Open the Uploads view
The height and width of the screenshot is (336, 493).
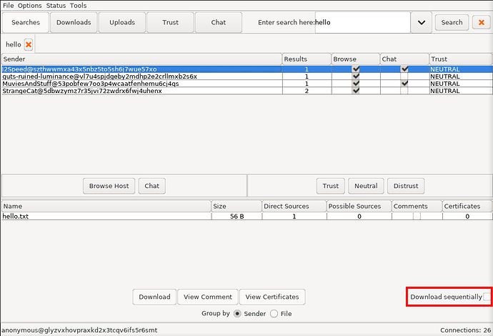pos(121,22)
